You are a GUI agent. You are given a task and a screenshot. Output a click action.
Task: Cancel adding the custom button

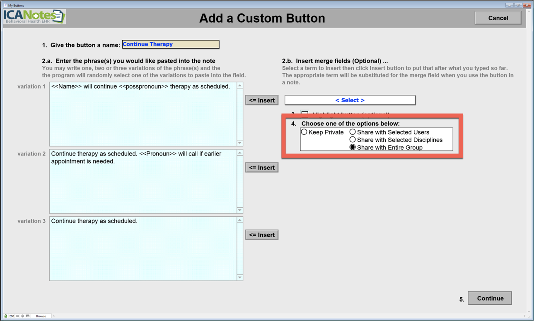498,18
